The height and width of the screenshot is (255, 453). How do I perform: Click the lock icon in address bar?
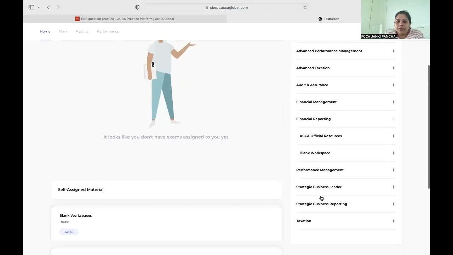click(x=207, y=7)
